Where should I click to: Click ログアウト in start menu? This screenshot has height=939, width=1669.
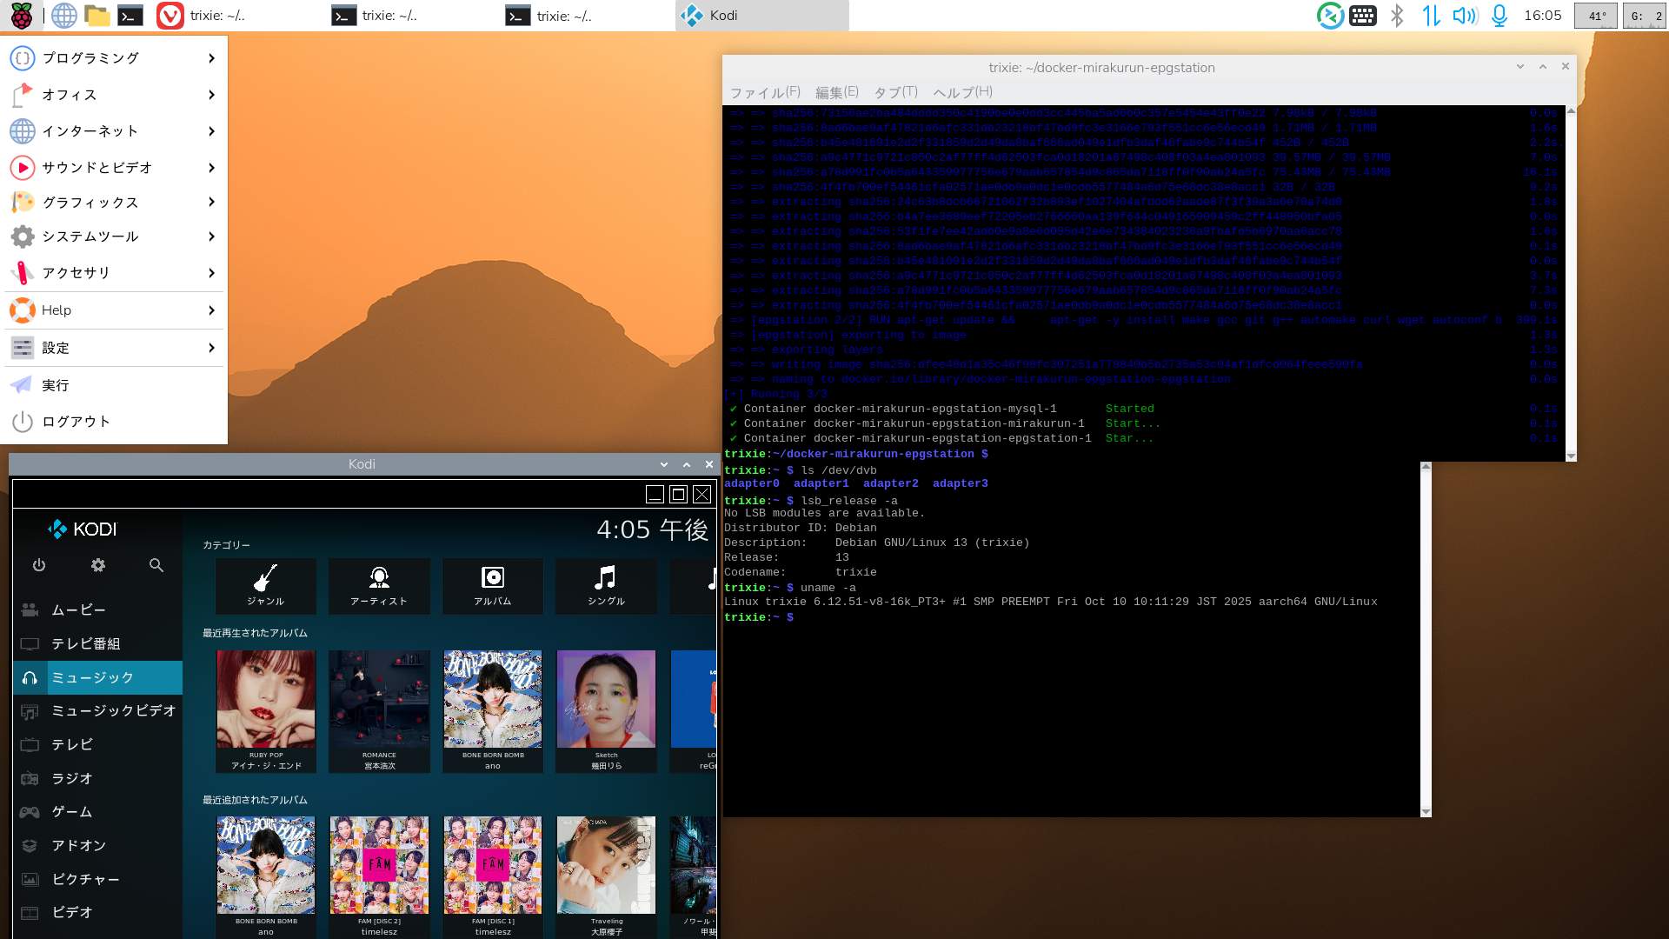coord(76,422)
